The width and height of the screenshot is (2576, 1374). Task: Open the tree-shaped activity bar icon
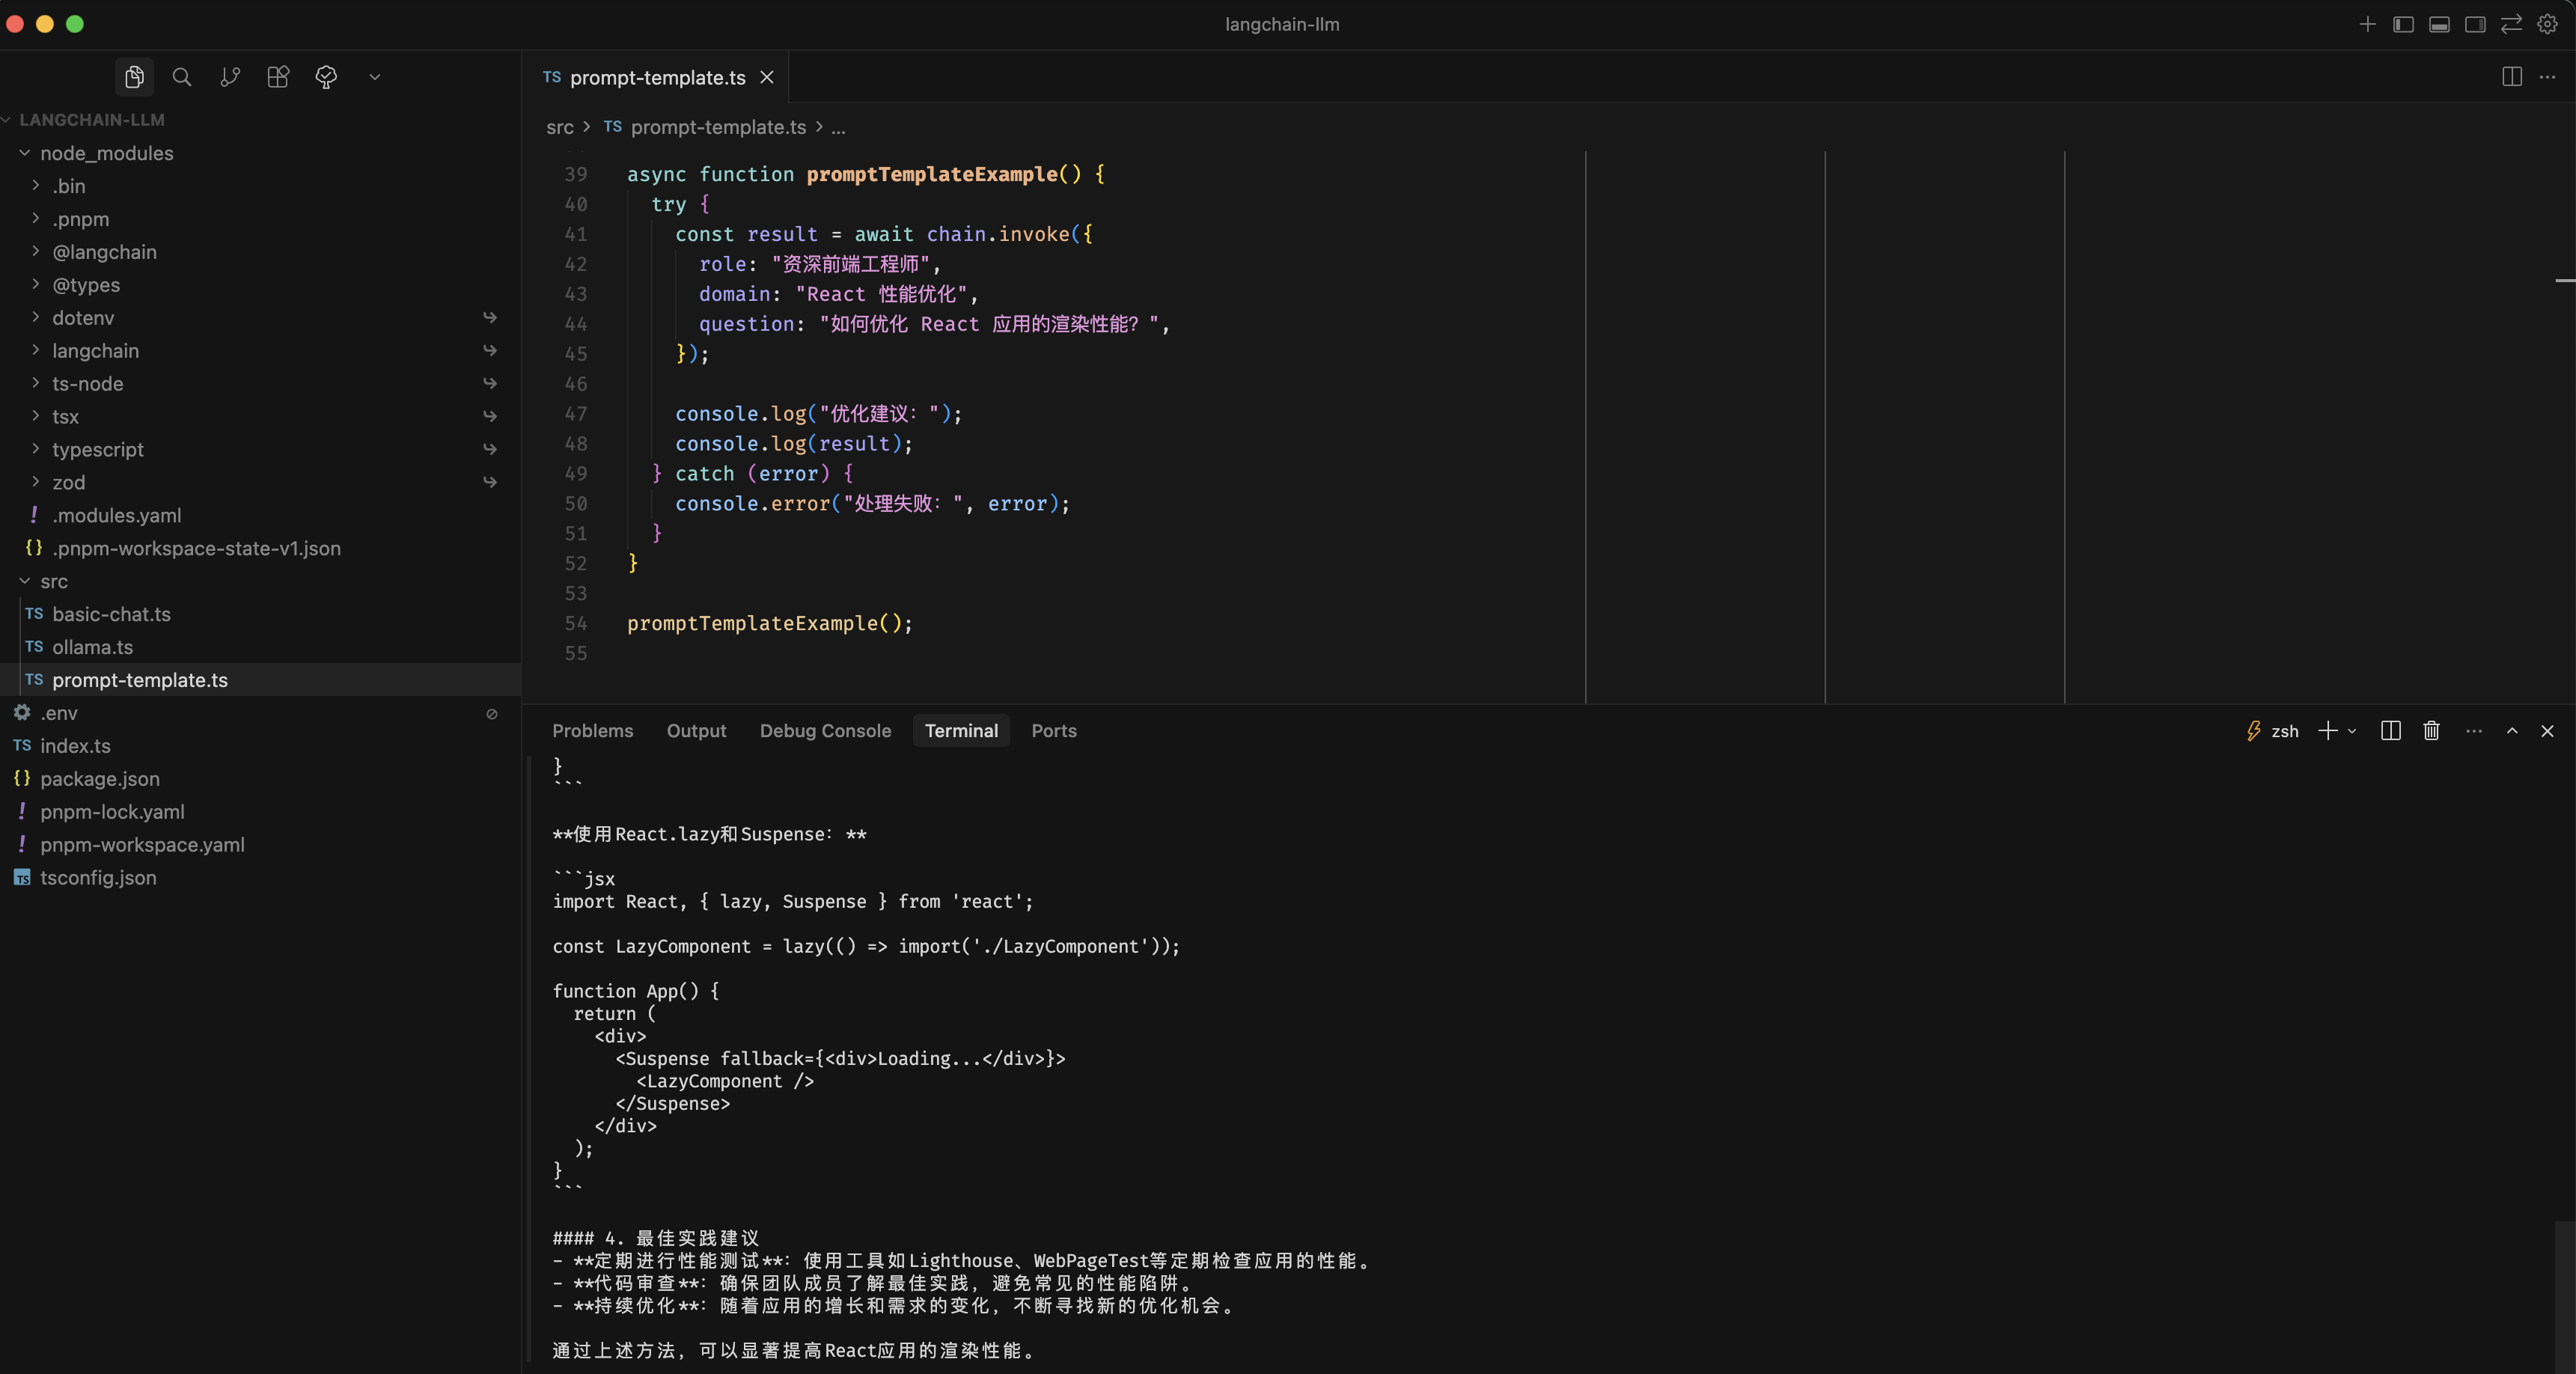(x=326, y=77)
